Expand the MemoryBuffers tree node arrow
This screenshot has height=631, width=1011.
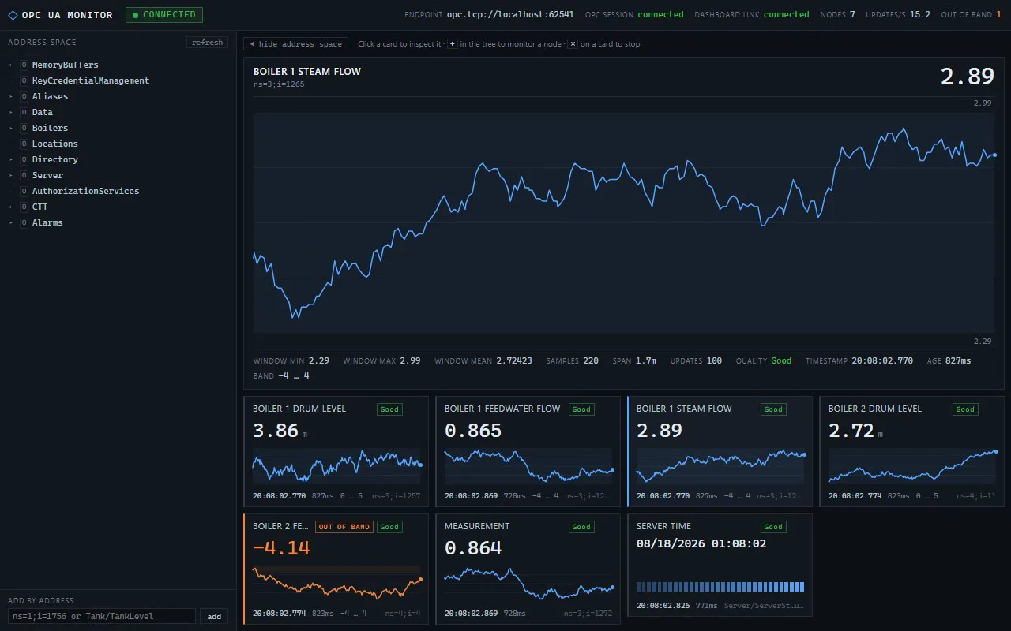click(11, 65)
